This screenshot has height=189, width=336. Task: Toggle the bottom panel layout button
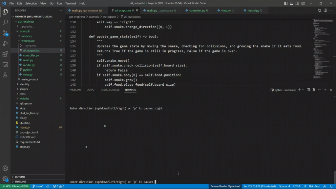coord(291,3)
